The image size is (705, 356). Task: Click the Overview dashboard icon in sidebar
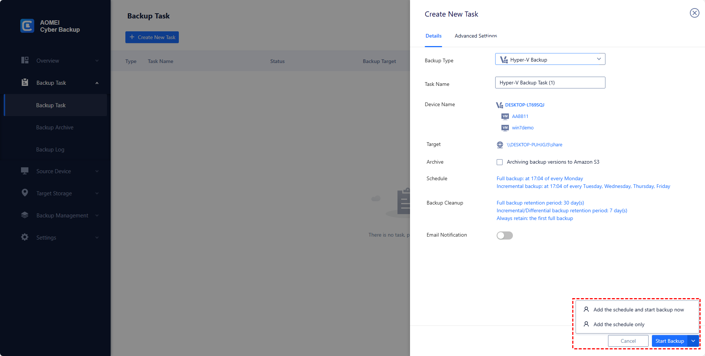point(25,60)
